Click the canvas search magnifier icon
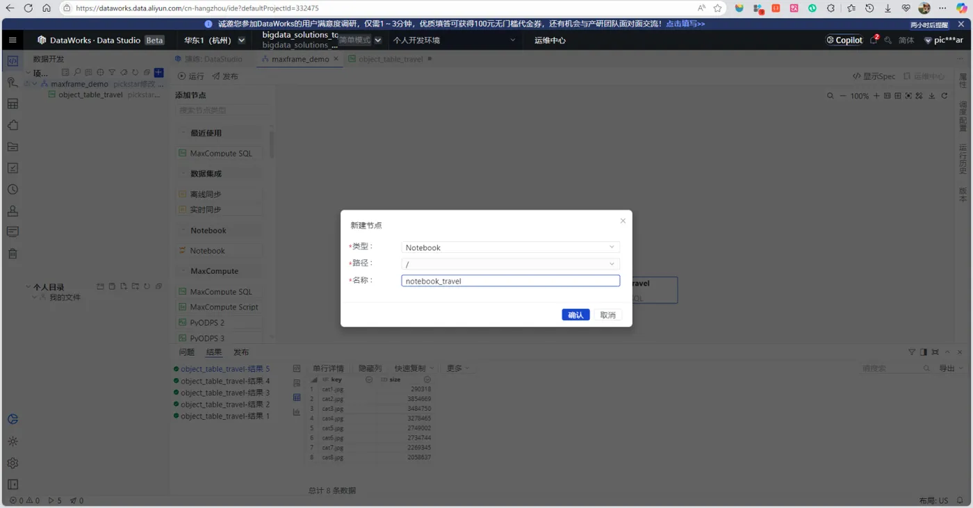The height and width of the screenshot is (508, 973). [x=831, y=96]
